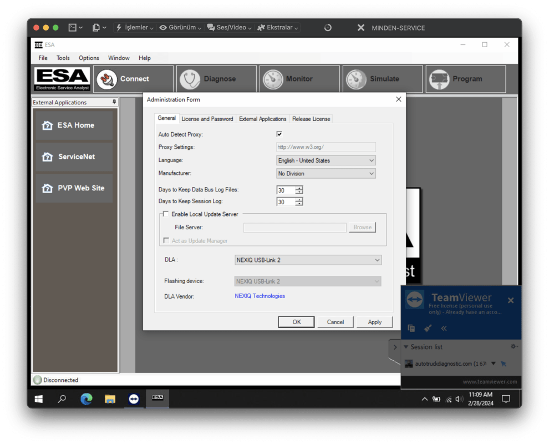This screenshot has height=444, width=549.
Task: Click the remote session refresh icon
Action: [x=328, y=28]
